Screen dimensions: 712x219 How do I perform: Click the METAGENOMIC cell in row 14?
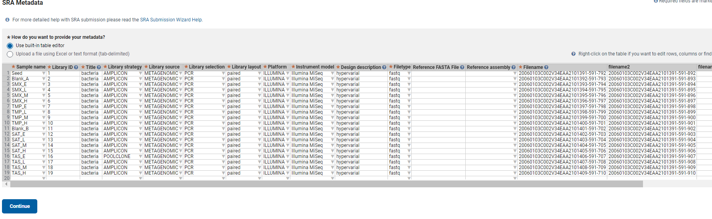coord(163,145)
